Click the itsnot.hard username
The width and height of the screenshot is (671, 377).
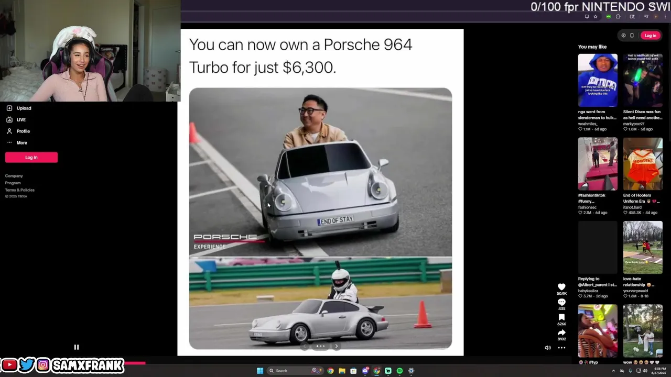(632, 207)
